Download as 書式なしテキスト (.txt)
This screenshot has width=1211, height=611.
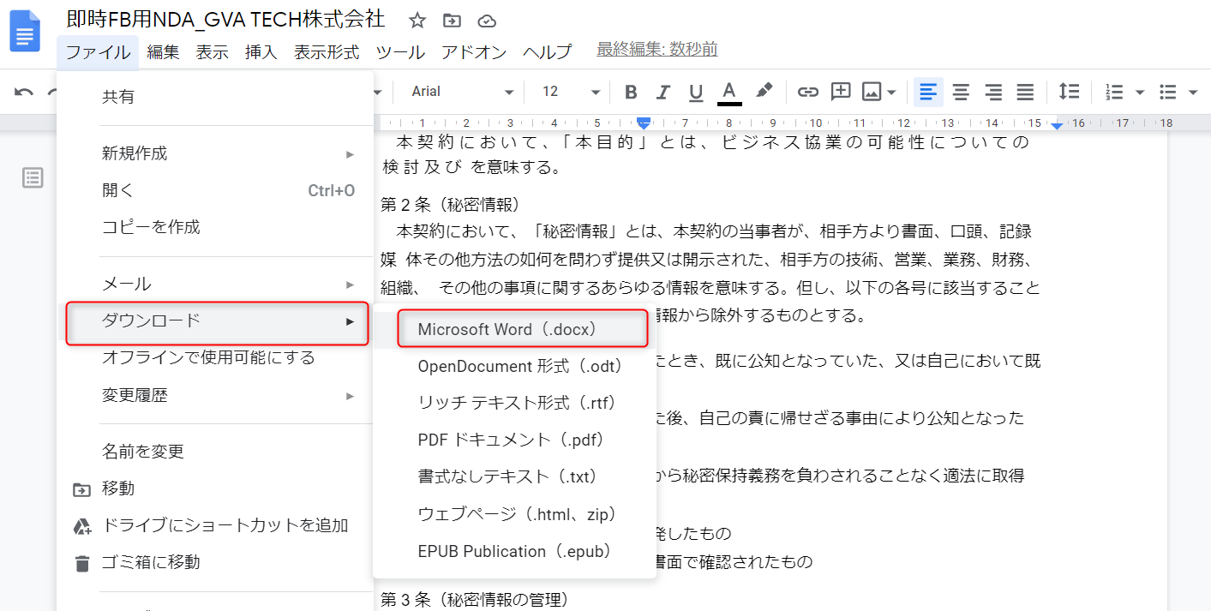[515, 476]
